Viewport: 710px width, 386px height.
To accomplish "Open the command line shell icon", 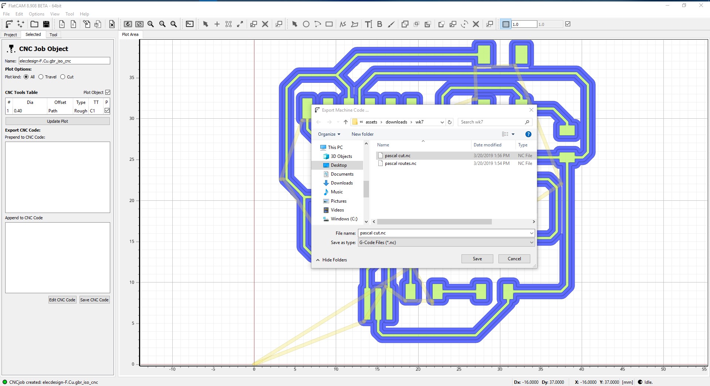I will tap(190, 24).
